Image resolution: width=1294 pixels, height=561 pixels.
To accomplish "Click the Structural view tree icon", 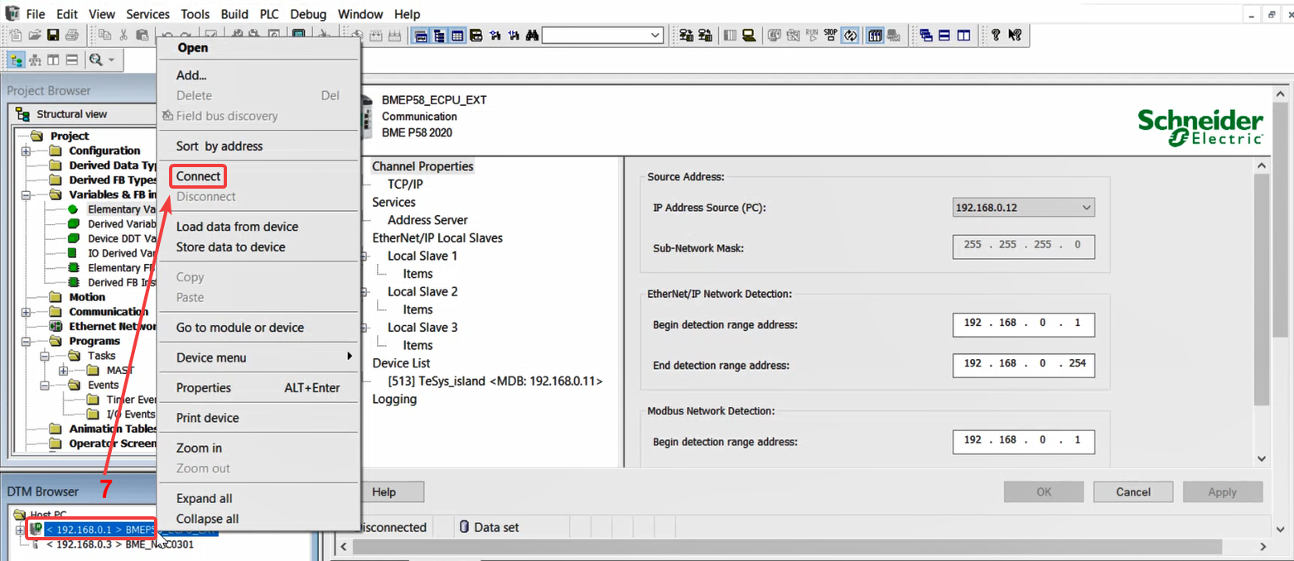I will coord(17,60).
